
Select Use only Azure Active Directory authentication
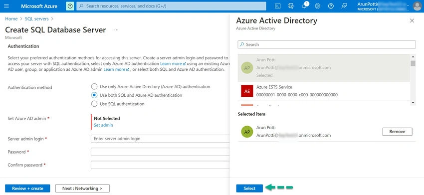(x=94, y=87)
